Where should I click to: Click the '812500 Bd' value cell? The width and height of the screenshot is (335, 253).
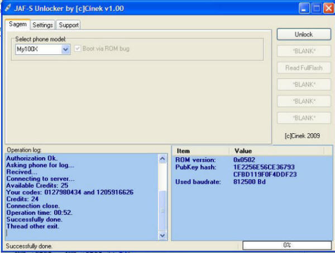(x=250, y=182)
